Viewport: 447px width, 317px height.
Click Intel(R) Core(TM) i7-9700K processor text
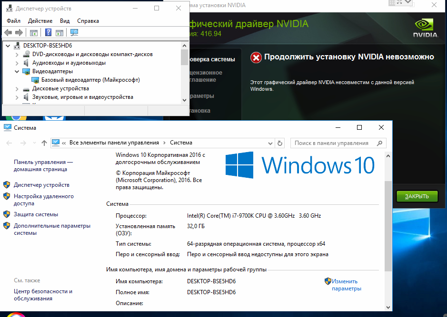click(x=254, y=216)
